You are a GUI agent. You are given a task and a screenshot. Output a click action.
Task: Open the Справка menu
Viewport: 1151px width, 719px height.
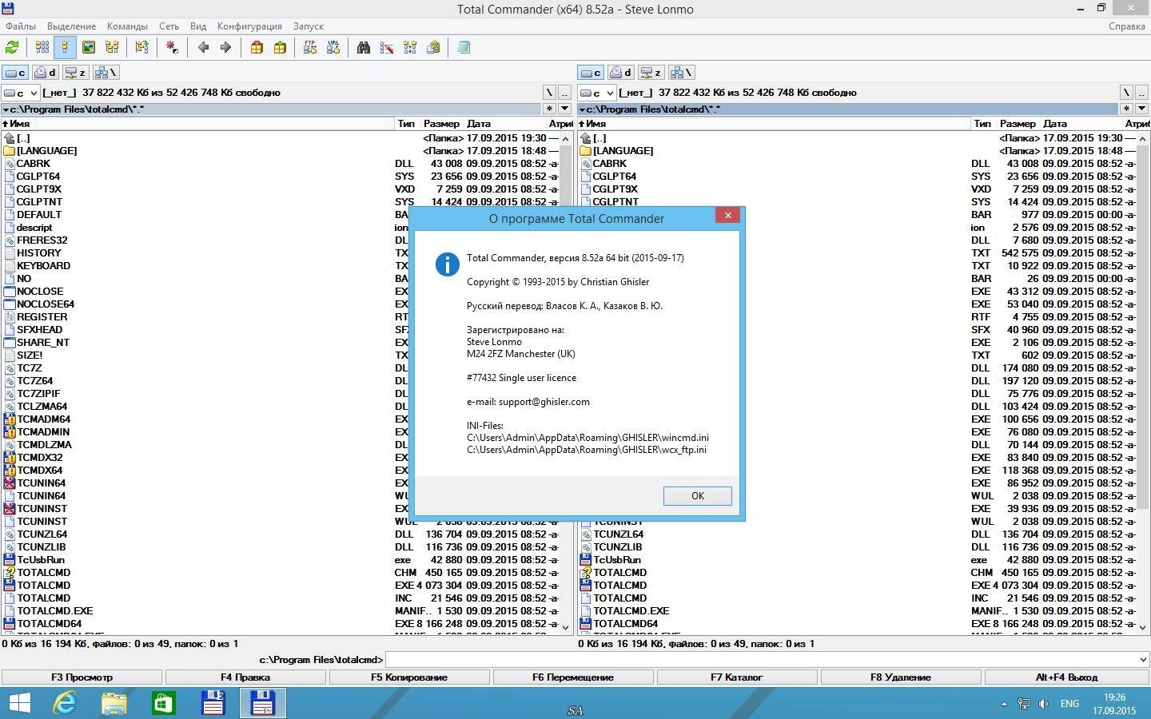(x=1127, y=26)
